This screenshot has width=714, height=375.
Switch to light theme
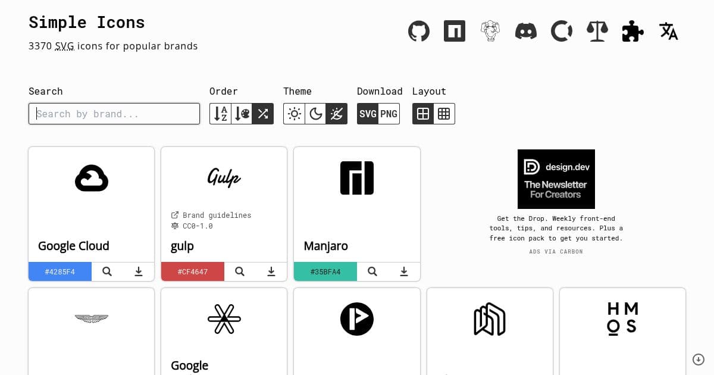tap(294, 114)
